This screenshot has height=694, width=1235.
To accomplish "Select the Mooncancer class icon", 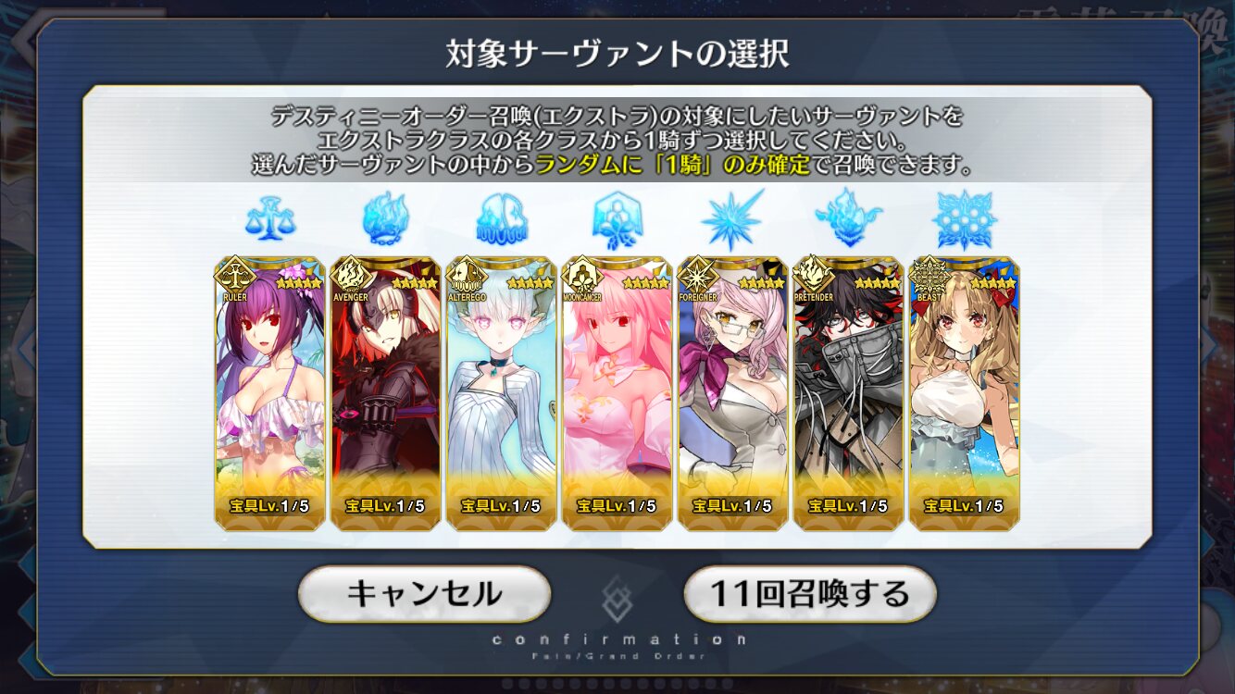I will click(617, 219).
